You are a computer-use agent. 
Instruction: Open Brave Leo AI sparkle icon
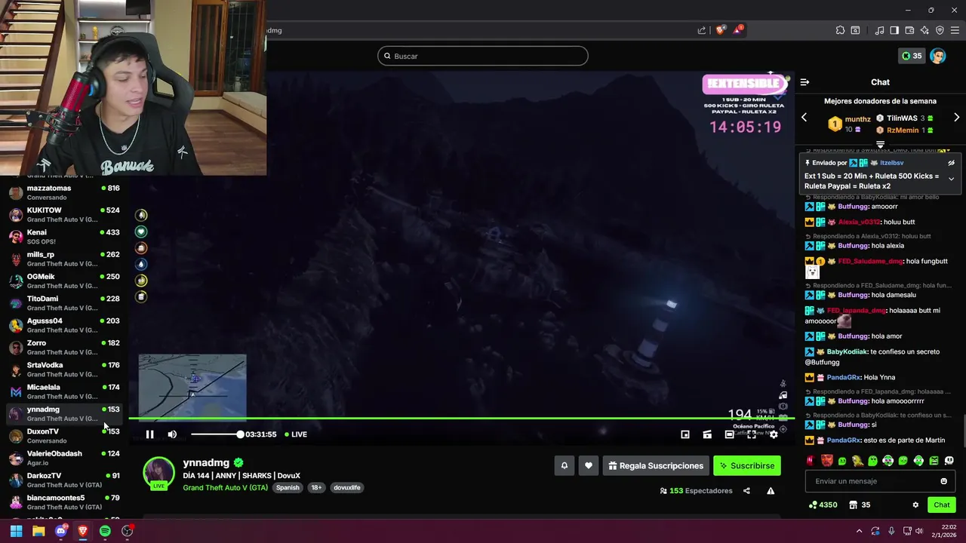click(x=924, y=30)
